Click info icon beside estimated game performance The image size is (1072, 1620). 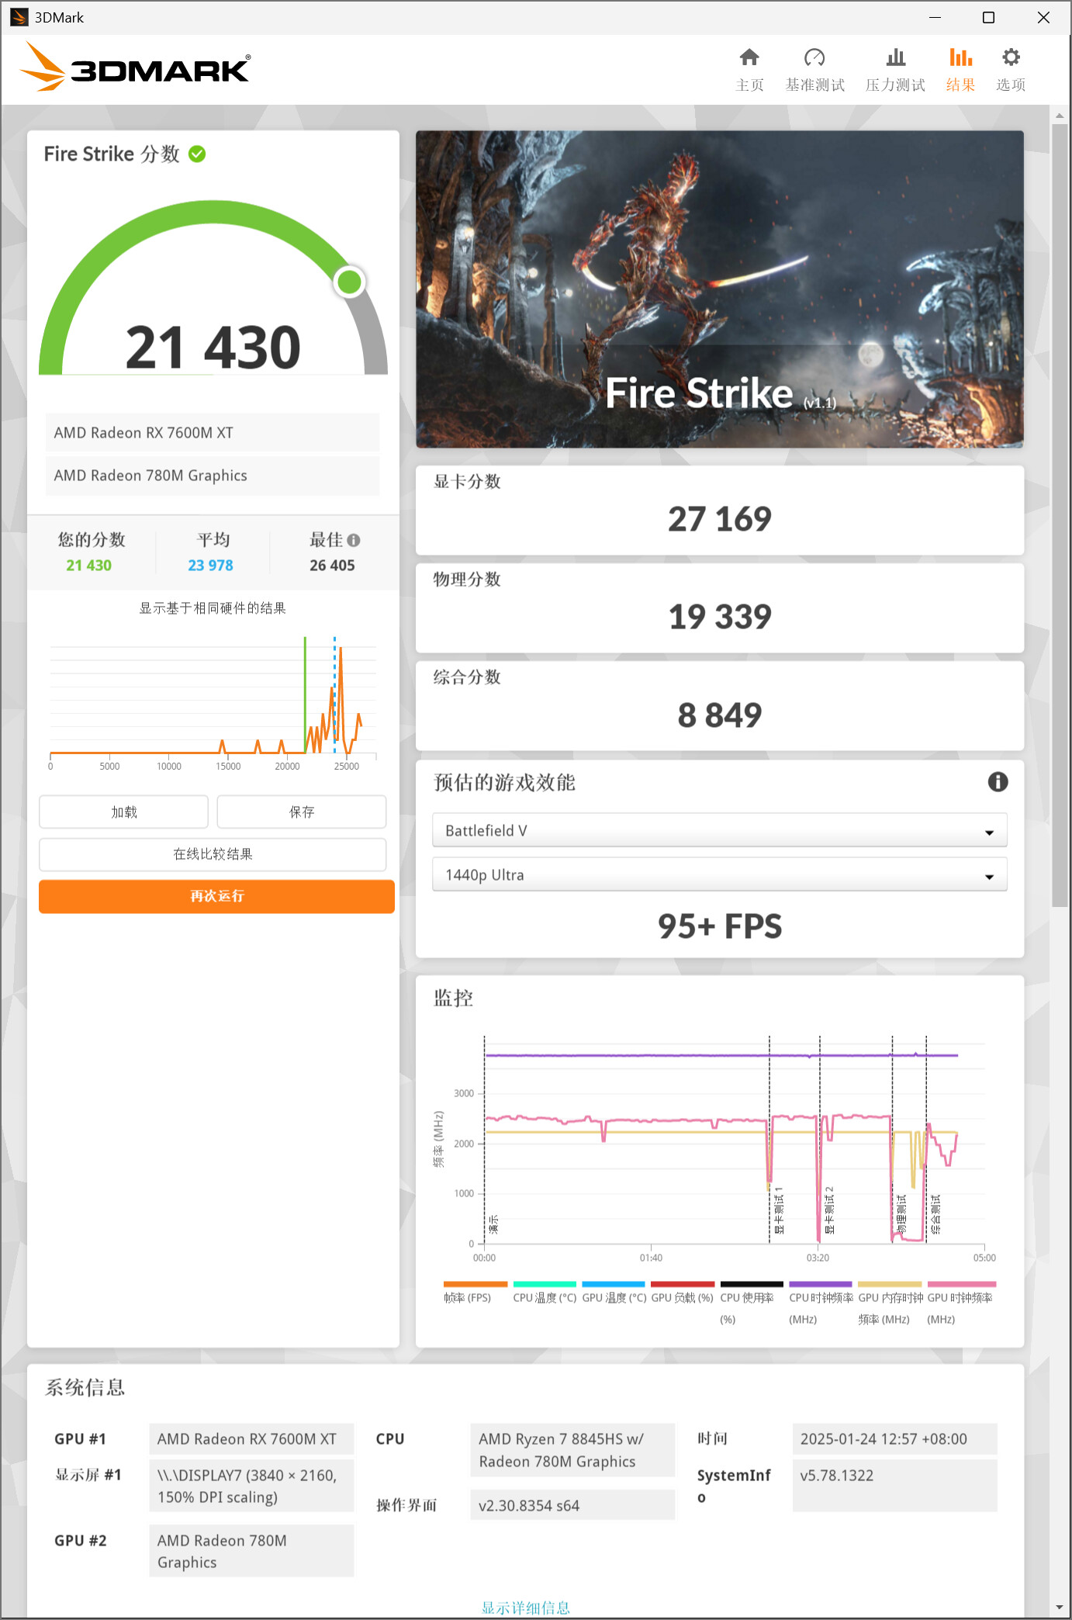point(998,782)
